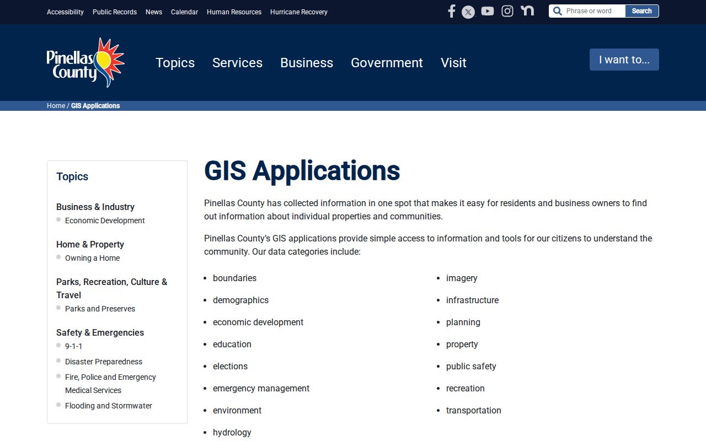Open the Calendar link

(184, 12)
